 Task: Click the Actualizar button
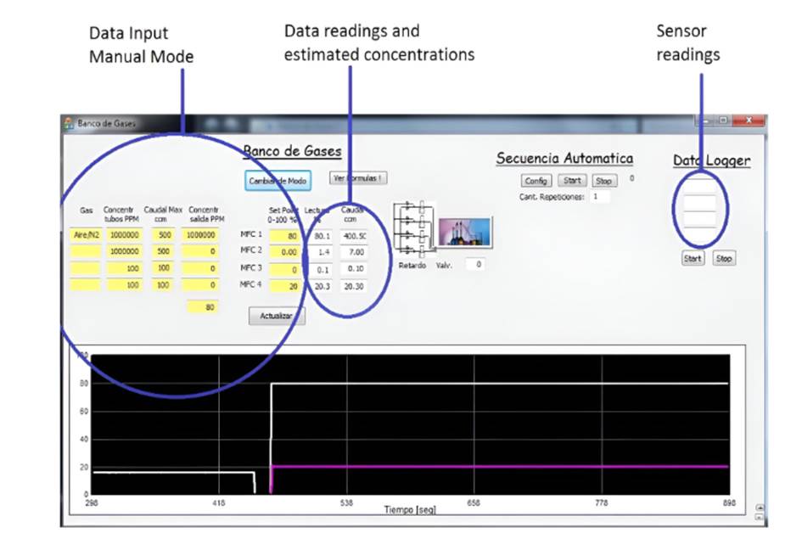pos(276,316)
